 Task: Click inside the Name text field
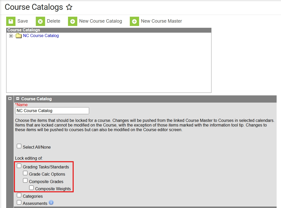click(x=52, y=111)
